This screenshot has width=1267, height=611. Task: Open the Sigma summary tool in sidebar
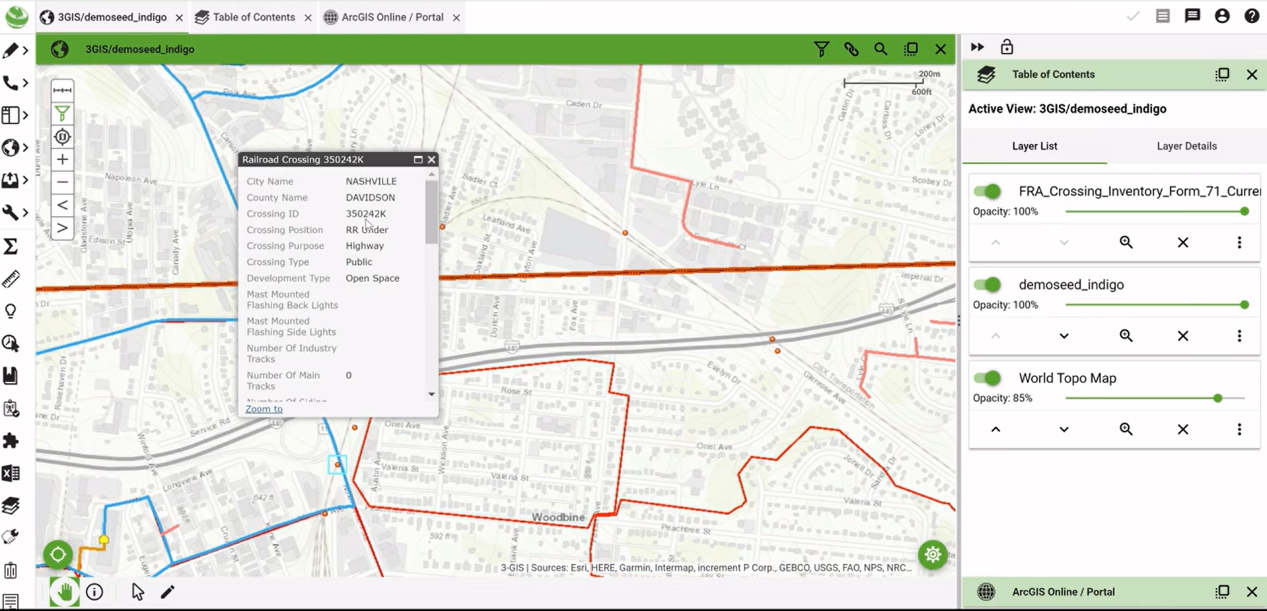tap(11, 246)
